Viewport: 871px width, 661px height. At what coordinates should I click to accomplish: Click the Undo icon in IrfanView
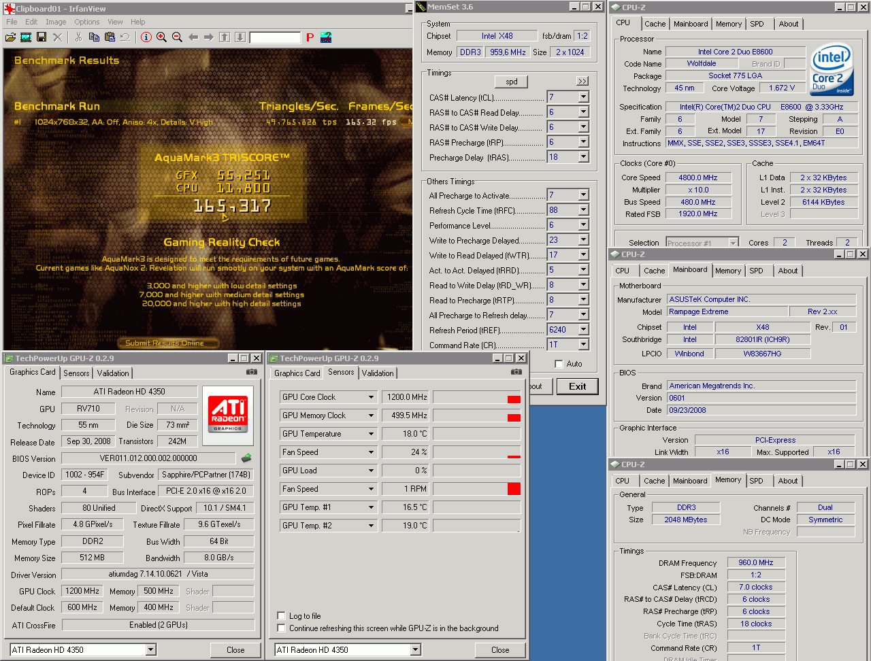pos(125,37)
